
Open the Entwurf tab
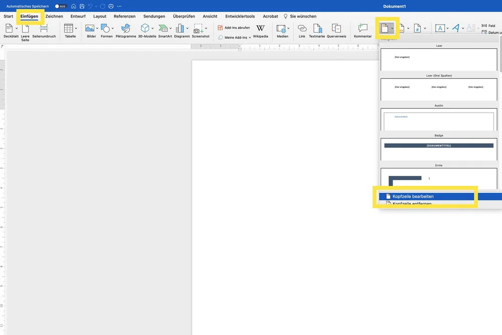(x=78, y=17)
